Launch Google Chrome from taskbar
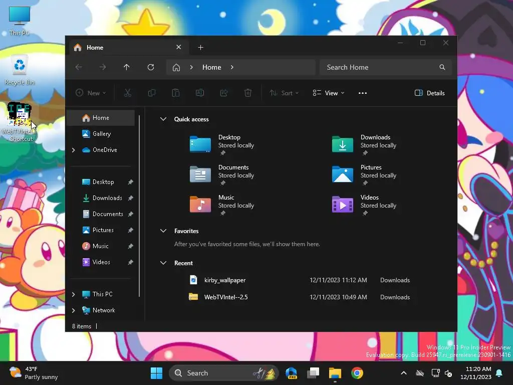The image size is (513, 385). coord(357,373)
